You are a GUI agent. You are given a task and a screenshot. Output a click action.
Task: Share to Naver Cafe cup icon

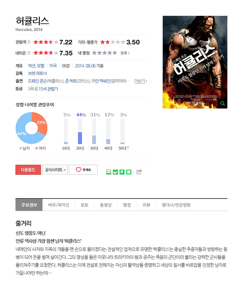click(115, 172)
